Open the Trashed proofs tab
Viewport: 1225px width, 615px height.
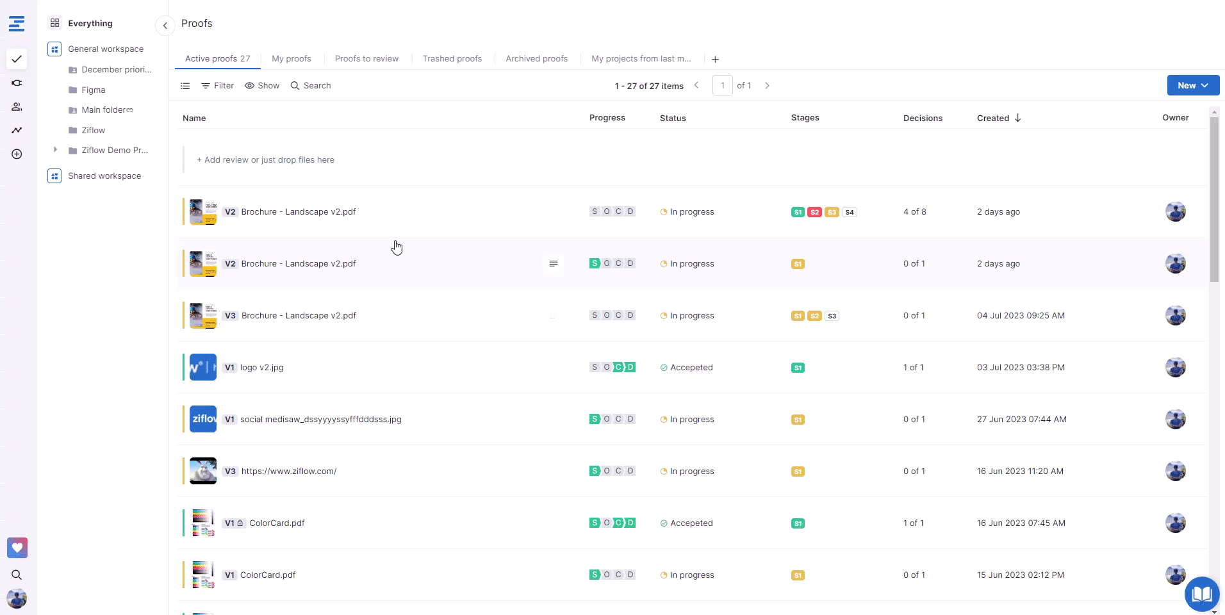452,58
